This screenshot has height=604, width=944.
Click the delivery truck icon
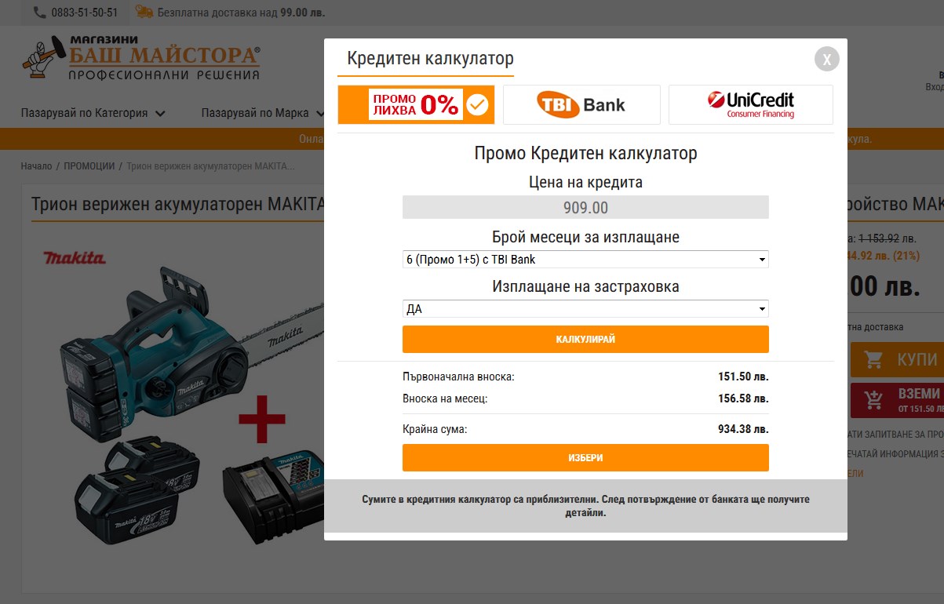point(144,12)
